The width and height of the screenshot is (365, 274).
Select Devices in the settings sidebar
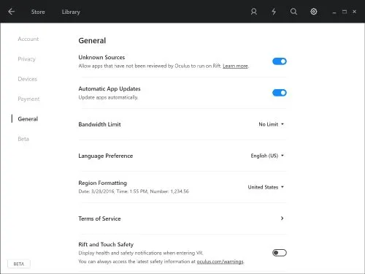(28, 79)
